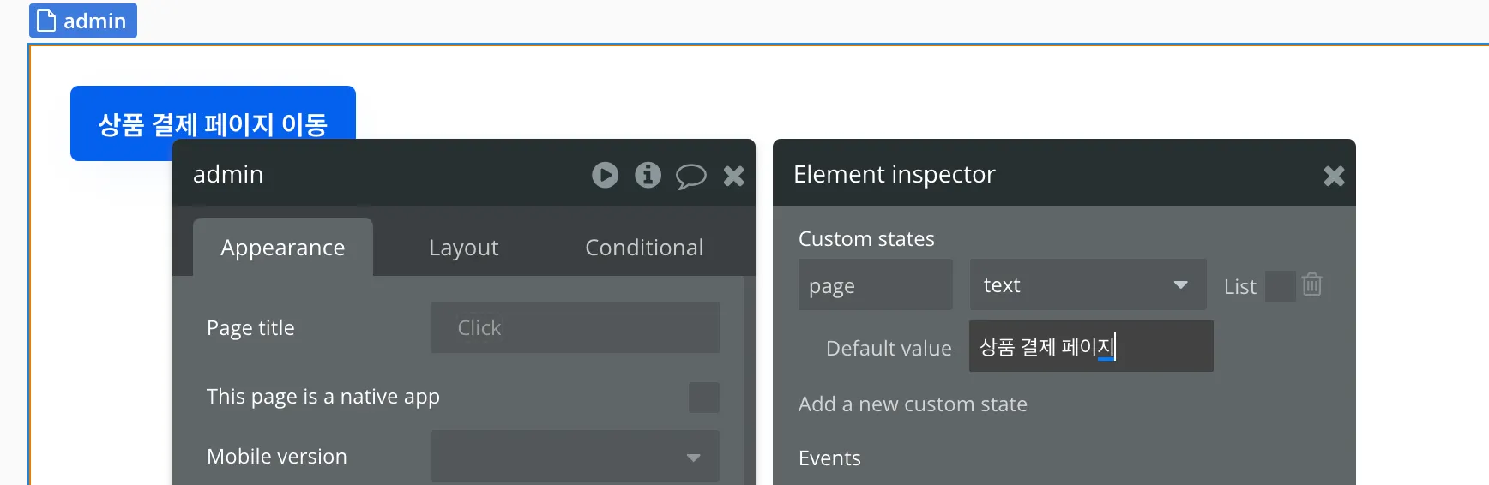Click the preview play icon in admin panel
Screen dimensions: 1489x485
pyautogui.click(x=605, y=175)
